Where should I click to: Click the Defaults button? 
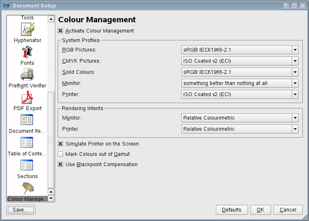(x=232, y=210)
